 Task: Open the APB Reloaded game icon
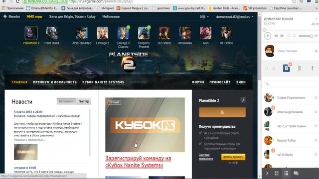pos(82,33)
